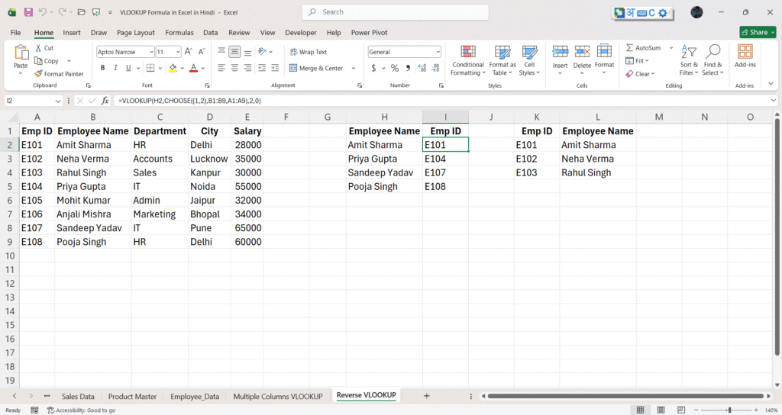Click the Align Left icon
The image size is (782, 415).
pos(221,68)
